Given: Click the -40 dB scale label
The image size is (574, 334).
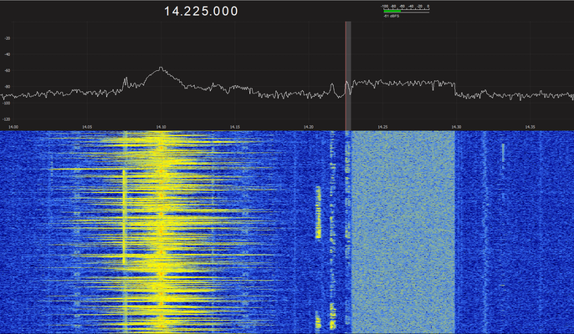Looking at the screenshot, I should pos(8,54).
